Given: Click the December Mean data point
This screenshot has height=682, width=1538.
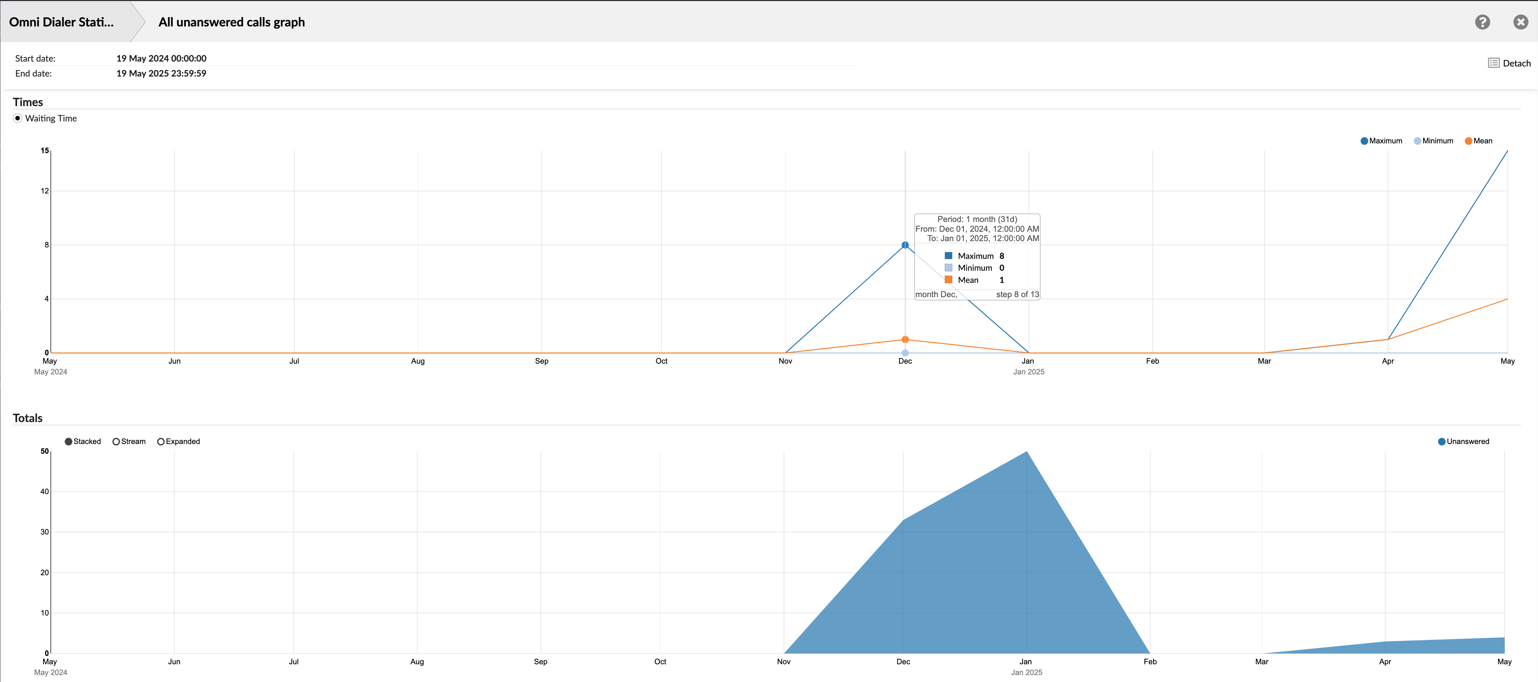Looking at the screenshot, I should [x=904, y=339].
